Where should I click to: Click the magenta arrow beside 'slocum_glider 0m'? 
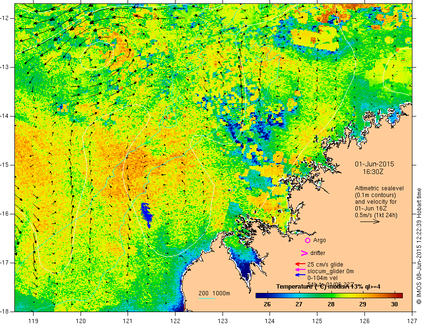[x=300, y=270]
